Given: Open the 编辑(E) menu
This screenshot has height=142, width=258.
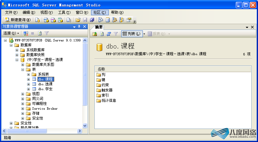Looking at the screenshot, I should (x=29, y=12).
